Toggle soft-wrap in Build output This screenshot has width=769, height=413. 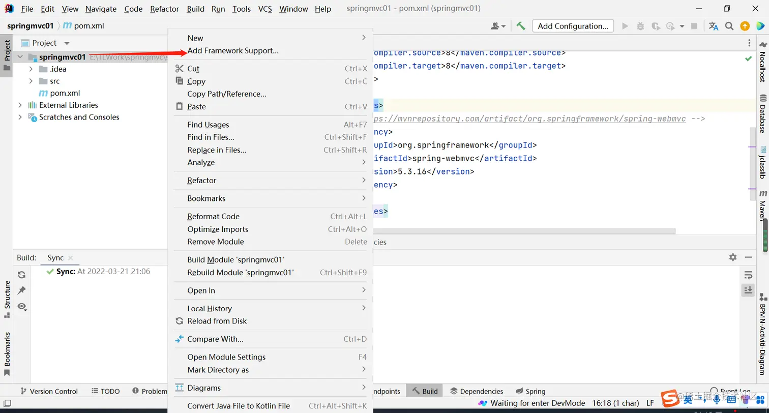748,275
